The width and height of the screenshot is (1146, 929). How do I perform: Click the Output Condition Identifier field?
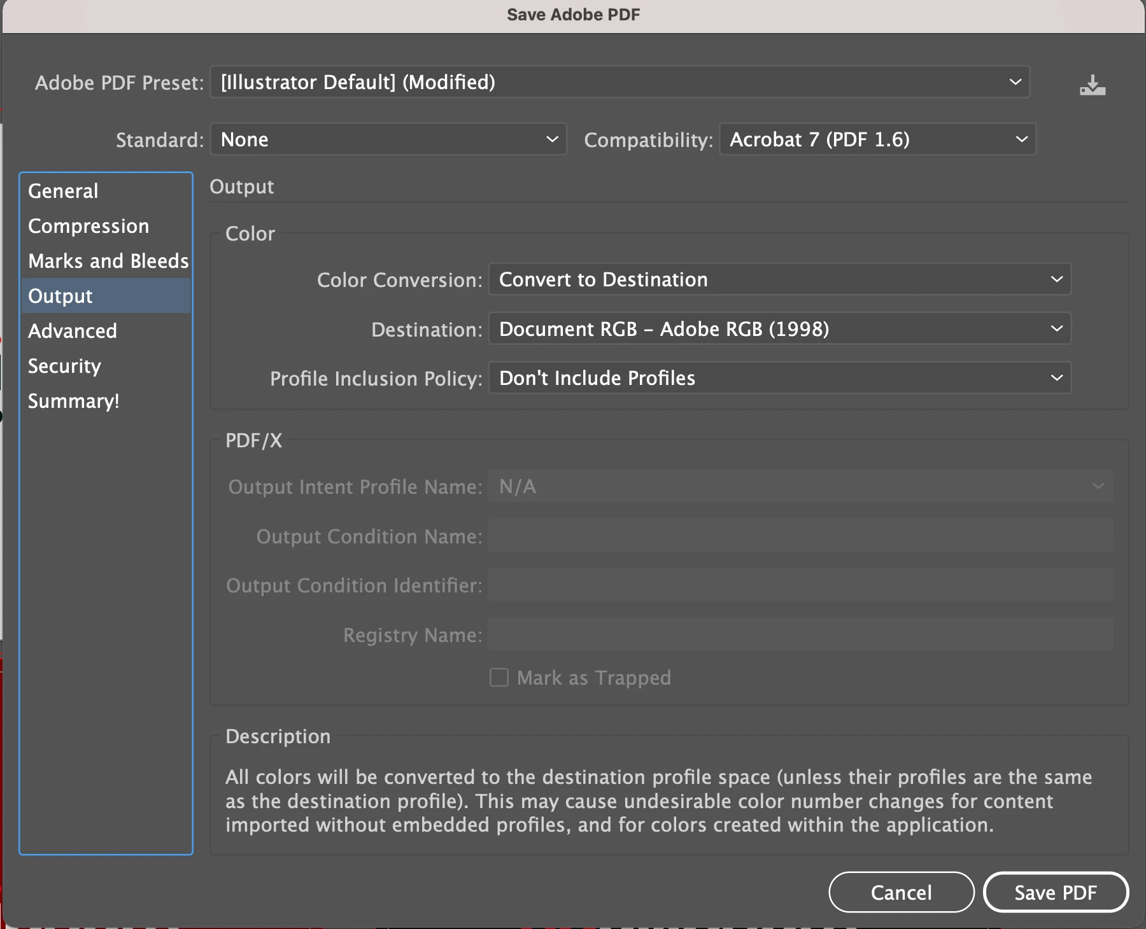[801, 585]
